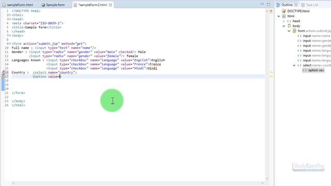Click the checkbox line with value English
This screenshot has width=331, height=186.
click(x=88, y=60)
